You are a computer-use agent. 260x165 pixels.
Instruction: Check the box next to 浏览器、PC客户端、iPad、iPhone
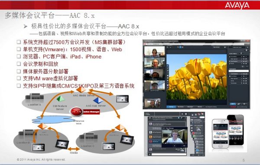coord(19,56)
